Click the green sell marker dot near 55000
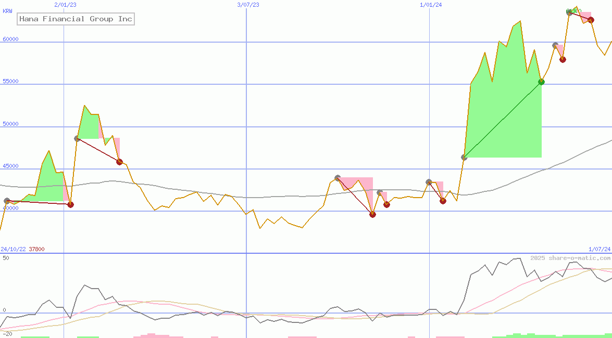Image resolution: width=612 pixels, height=338 pixels. point(541,82)
